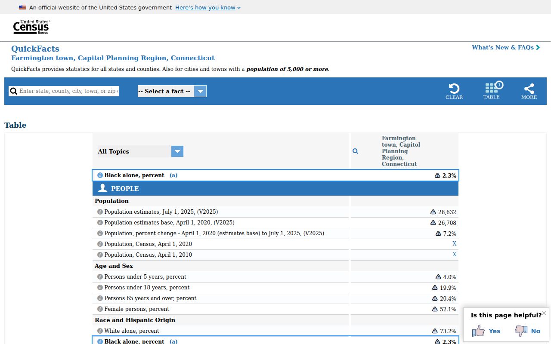Expand Here's how you know
Viewport: 551px width, 344px height.
click(x=208, y=7)
